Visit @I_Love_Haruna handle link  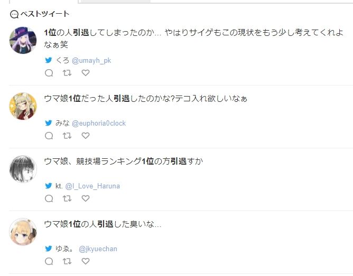(92, 186)
